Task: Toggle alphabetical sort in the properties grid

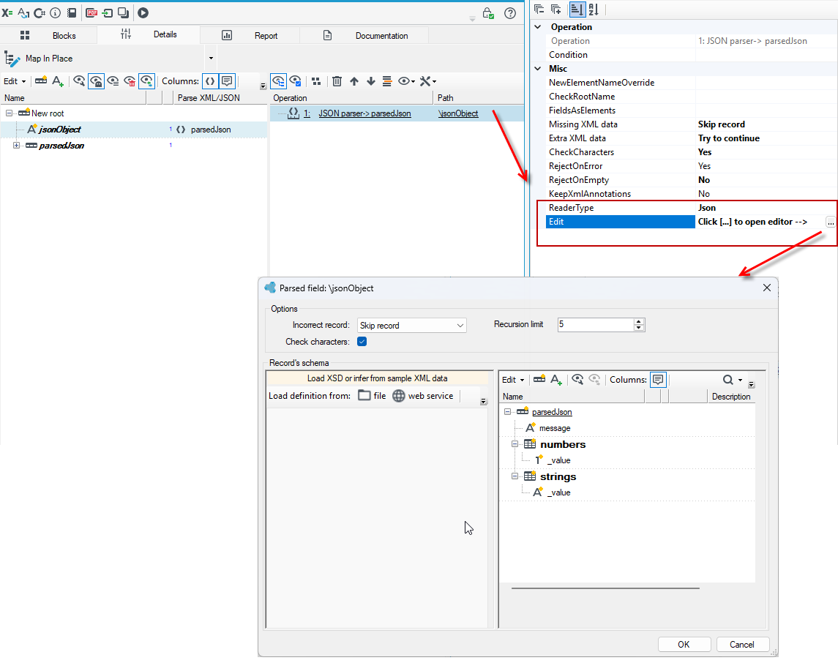Action: pyautogui.click(x=594, y=9)
